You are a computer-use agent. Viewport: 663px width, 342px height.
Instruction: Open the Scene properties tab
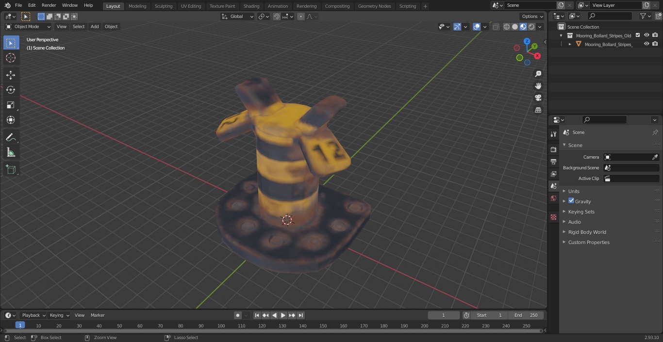tap(553, 186)
